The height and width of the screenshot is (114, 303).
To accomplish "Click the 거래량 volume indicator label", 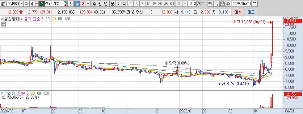I will [x=10, y=93].
